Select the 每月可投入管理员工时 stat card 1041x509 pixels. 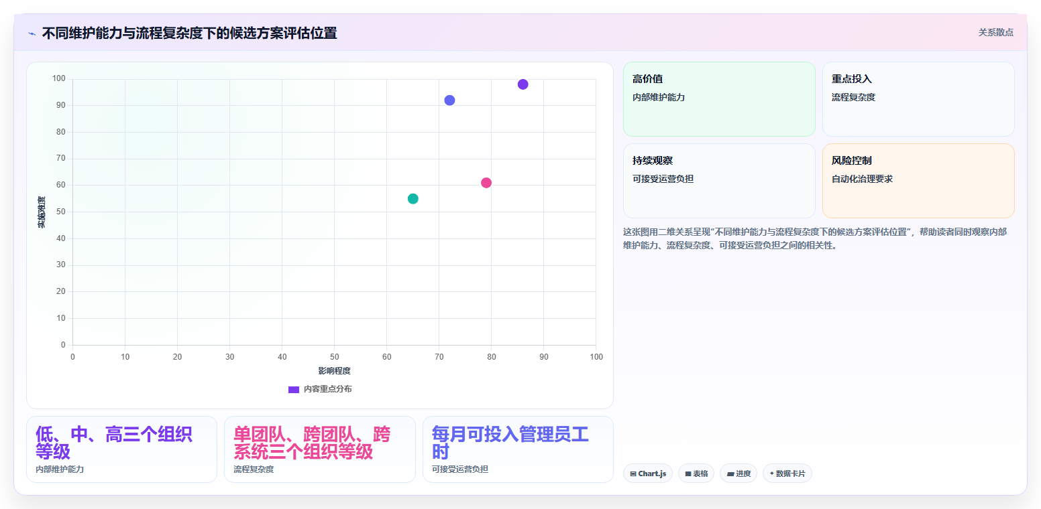coord(518,449)
